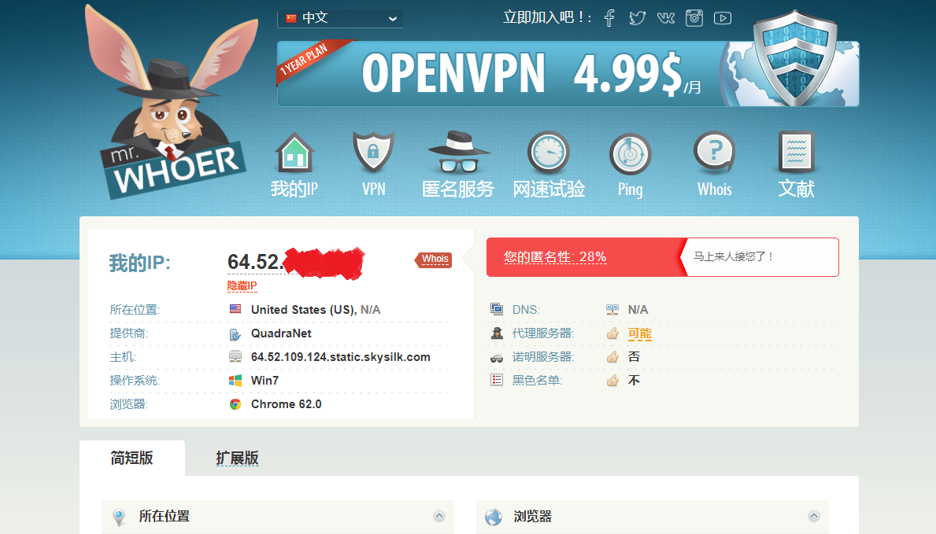936x534 pixels.
Task: Click the 您的匿名性: 28% link
Action: pos(555,257)
